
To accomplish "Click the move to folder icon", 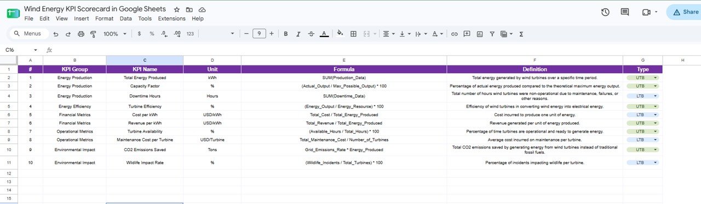I will coord(189,10).
